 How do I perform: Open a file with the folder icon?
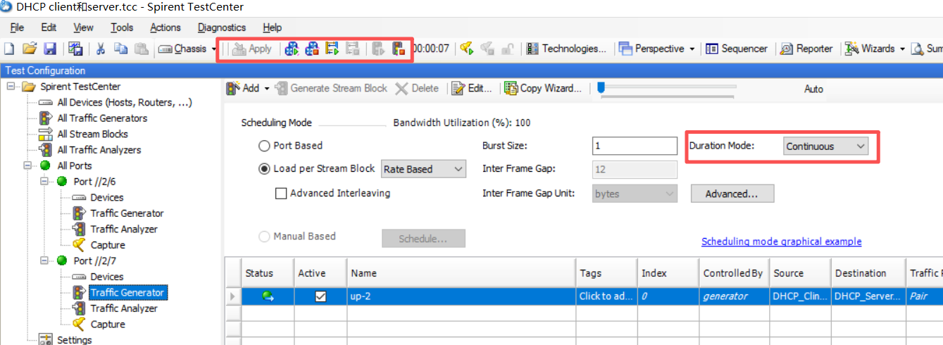click(x=30, y=49)
